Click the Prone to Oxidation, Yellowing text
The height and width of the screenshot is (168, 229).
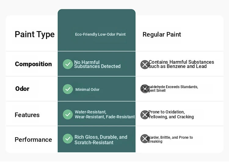[171, 114]
